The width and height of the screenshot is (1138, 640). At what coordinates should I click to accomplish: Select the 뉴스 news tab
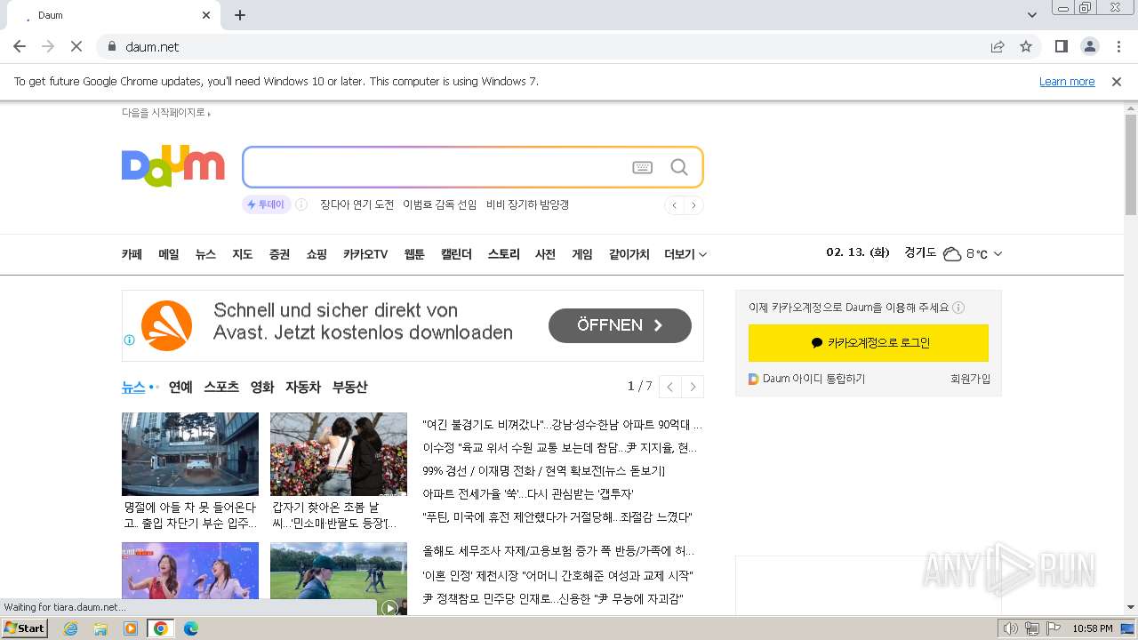[x=133, y=387]
